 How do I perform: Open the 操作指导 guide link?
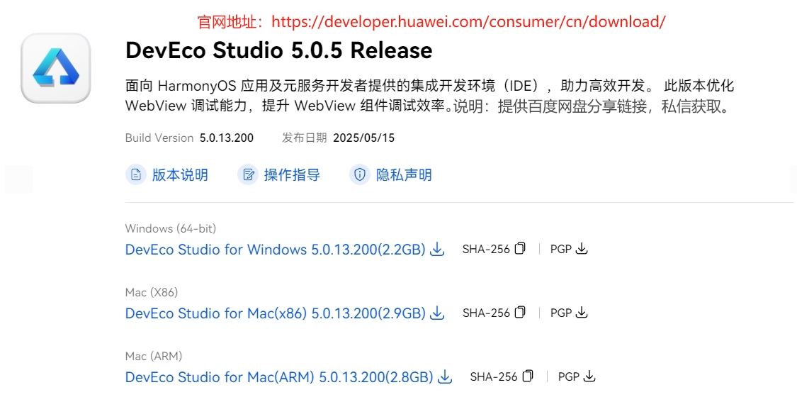coord(293,175)
